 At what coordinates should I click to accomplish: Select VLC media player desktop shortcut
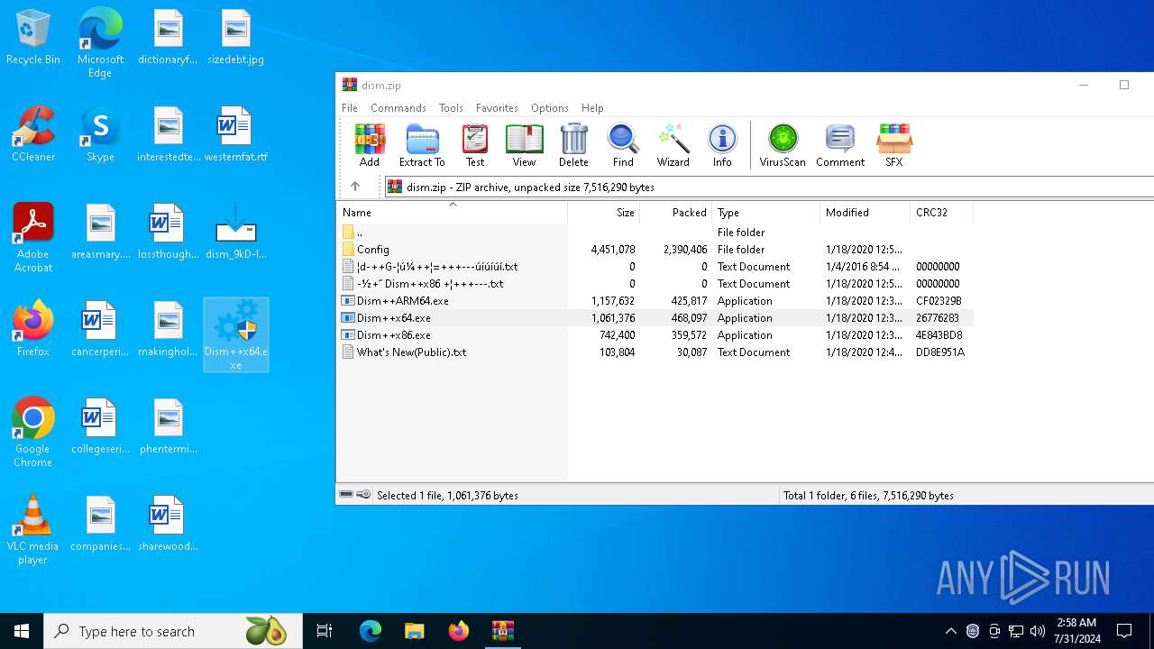tap(33, 530)
